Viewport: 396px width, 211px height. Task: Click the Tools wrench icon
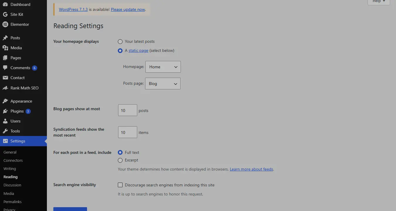[5, 131]
